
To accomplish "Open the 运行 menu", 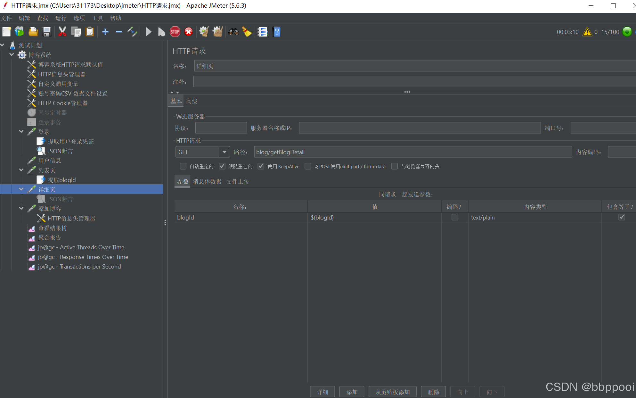I will (61, 18).
